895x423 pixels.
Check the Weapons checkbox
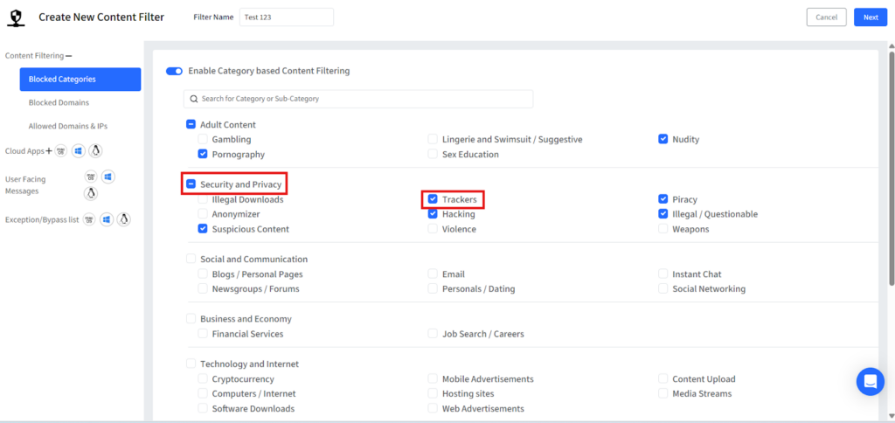[663, 229]
